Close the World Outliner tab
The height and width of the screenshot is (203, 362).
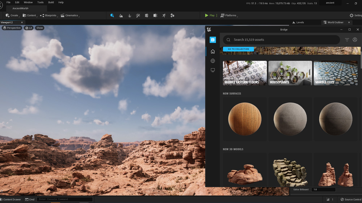pos(349,22)
